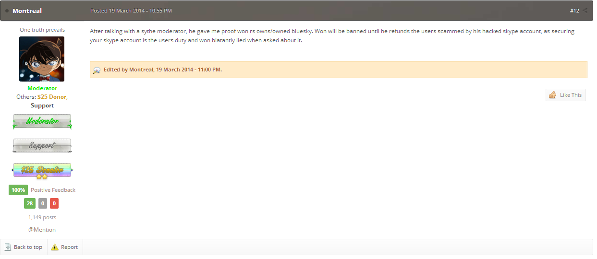The height and width of the screenshot is (259, 597).
Task: Click the 1,149 posts count
Action: point(42,217)
